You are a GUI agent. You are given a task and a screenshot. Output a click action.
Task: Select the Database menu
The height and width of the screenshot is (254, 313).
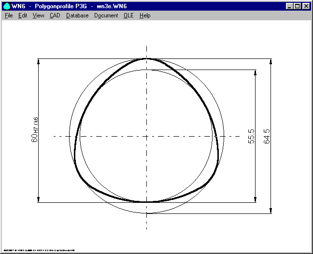(77, 15)
